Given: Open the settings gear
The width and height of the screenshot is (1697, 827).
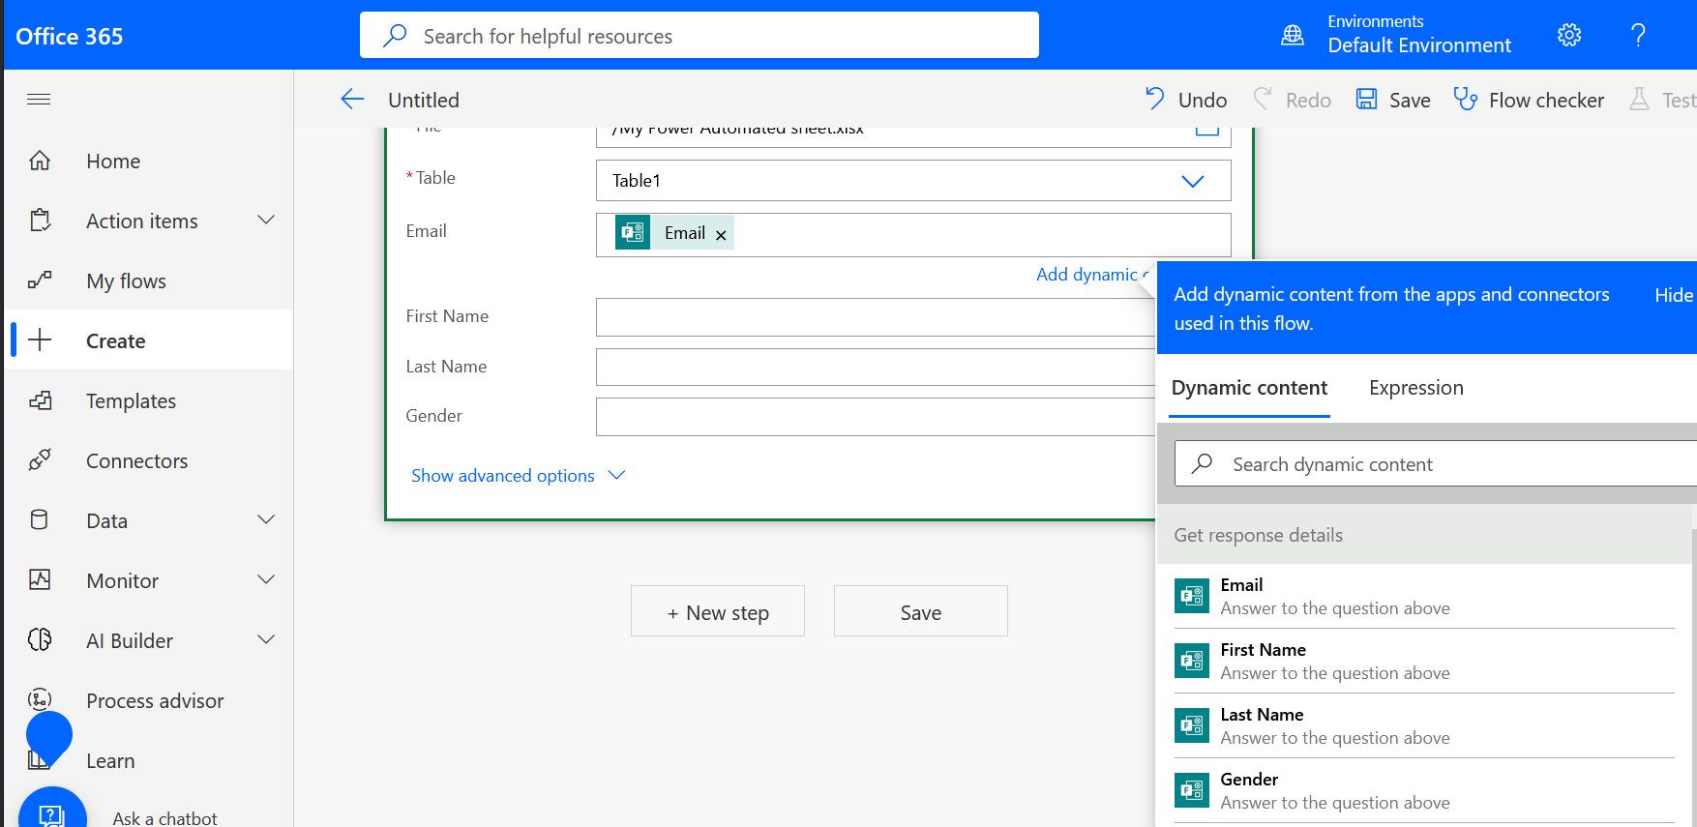Looking at the screenshot, I should 1569,36.
